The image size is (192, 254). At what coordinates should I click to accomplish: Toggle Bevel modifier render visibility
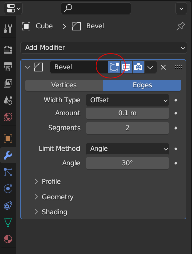pyautogui.click(x=138, y=67)
